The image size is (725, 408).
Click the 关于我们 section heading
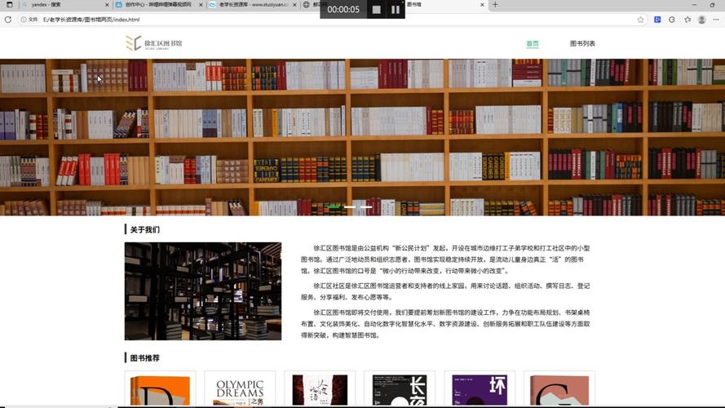click(144, 229)
